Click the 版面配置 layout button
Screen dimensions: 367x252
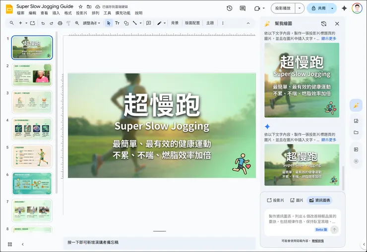click(192, 23)
